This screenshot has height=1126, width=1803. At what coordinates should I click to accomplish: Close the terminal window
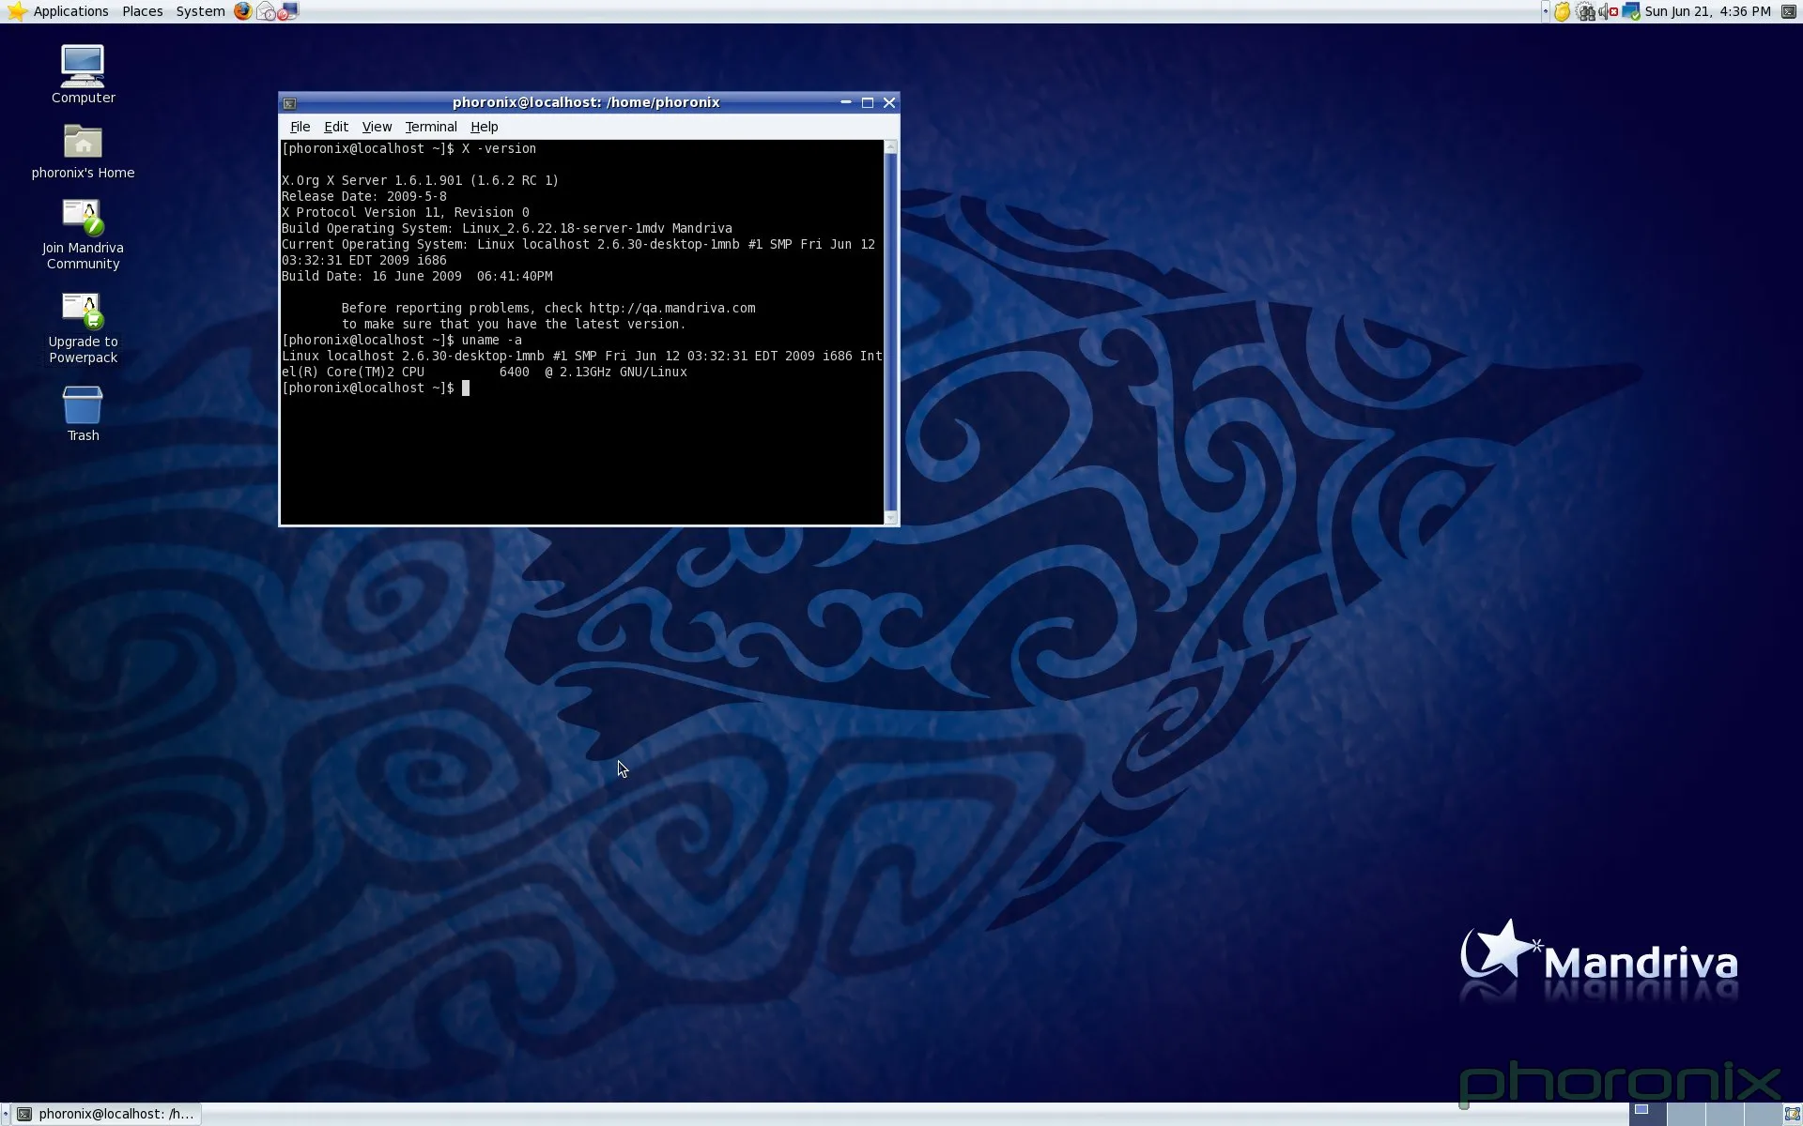888,102
